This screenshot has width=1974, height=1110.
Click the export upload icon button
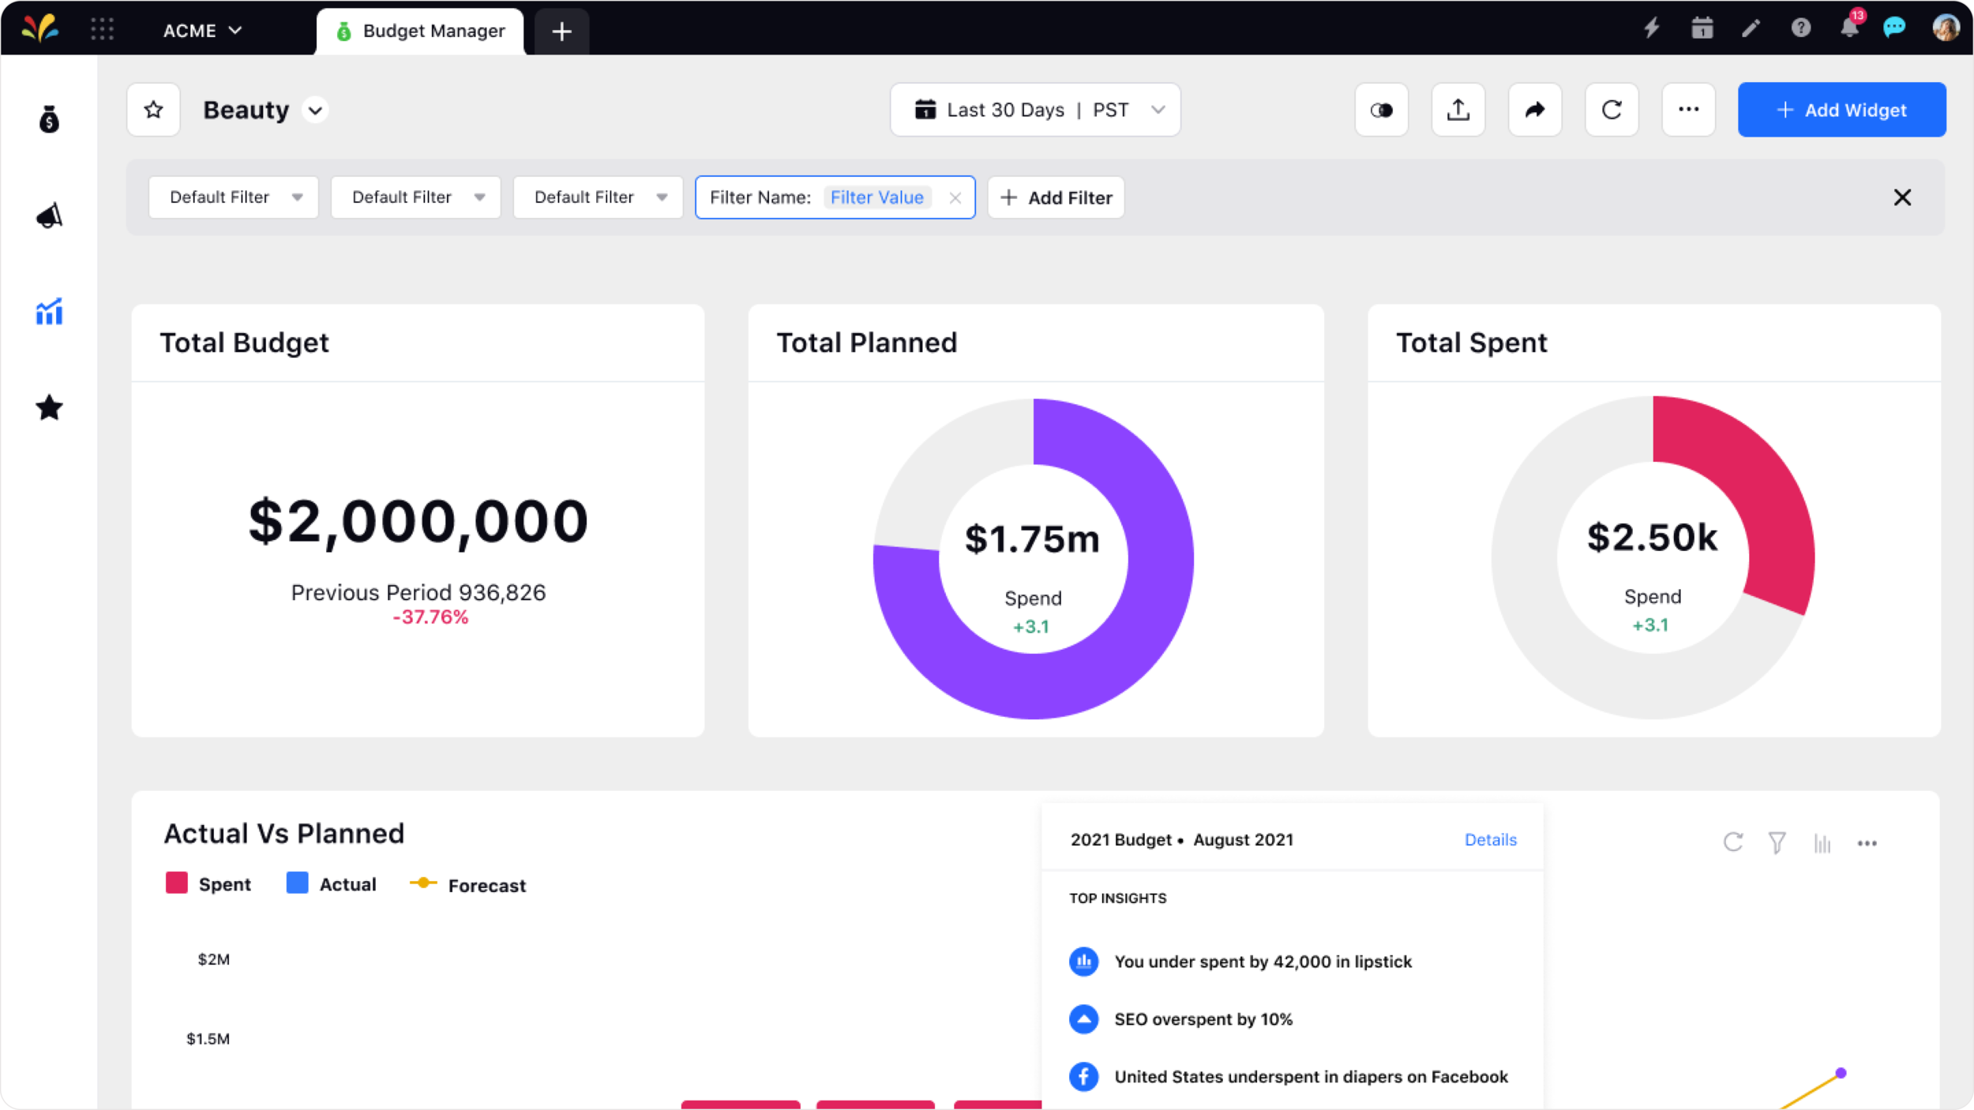click(x=1458, y=110)
